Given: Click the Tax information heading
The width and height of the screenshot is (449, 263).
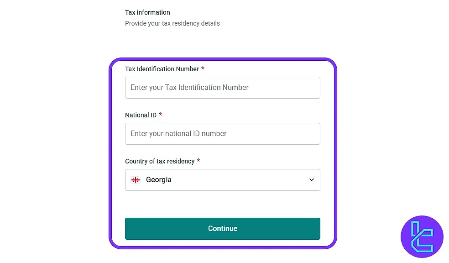Looking at the screenshot, I should [147, 12].
